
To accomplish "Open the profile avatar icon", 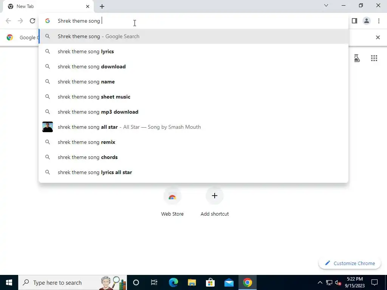I will pos(367,21).
